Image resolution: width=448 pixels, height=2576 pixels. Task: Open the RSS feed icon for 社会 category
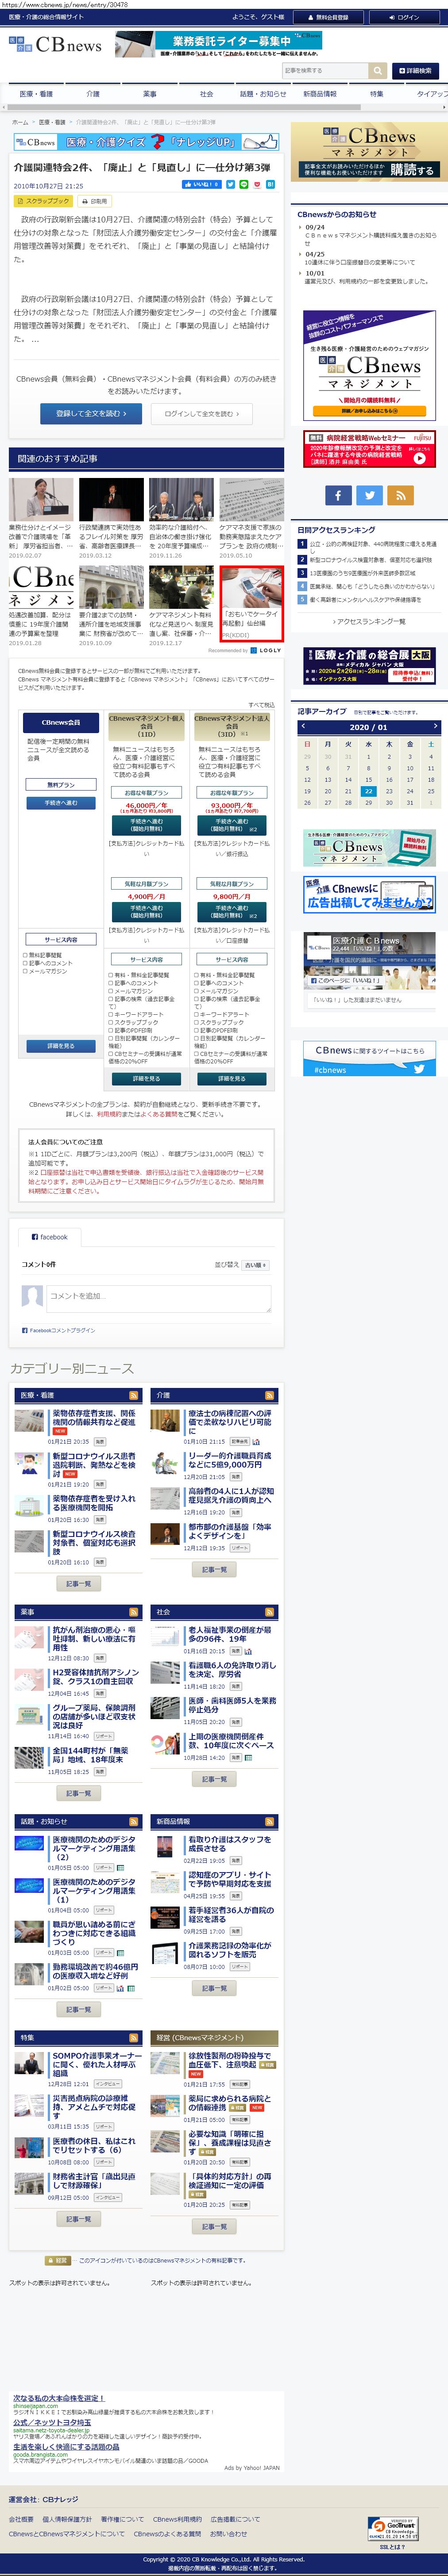click(x=270, y=1612)
